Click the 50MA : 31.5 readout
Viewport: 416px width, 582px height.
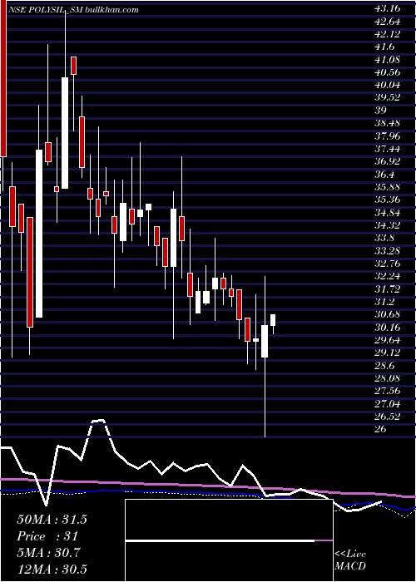click(x=52, y=520)
